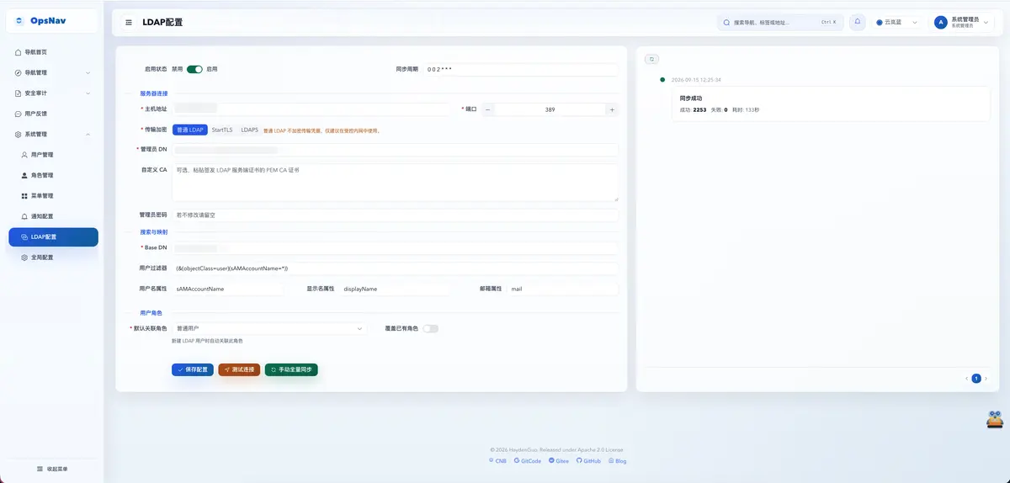Click the 保存配置 button
This screenshot has width=1010, height=483.
pos(193,369)
